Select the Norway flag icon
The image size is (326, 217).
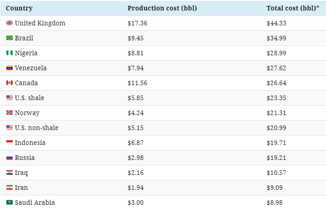(10, 112)
